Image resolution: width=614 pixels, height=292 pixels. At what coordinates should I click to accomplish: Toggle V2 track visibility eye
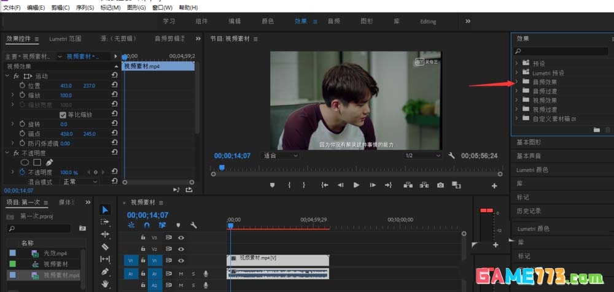click(x=181, y=249)
